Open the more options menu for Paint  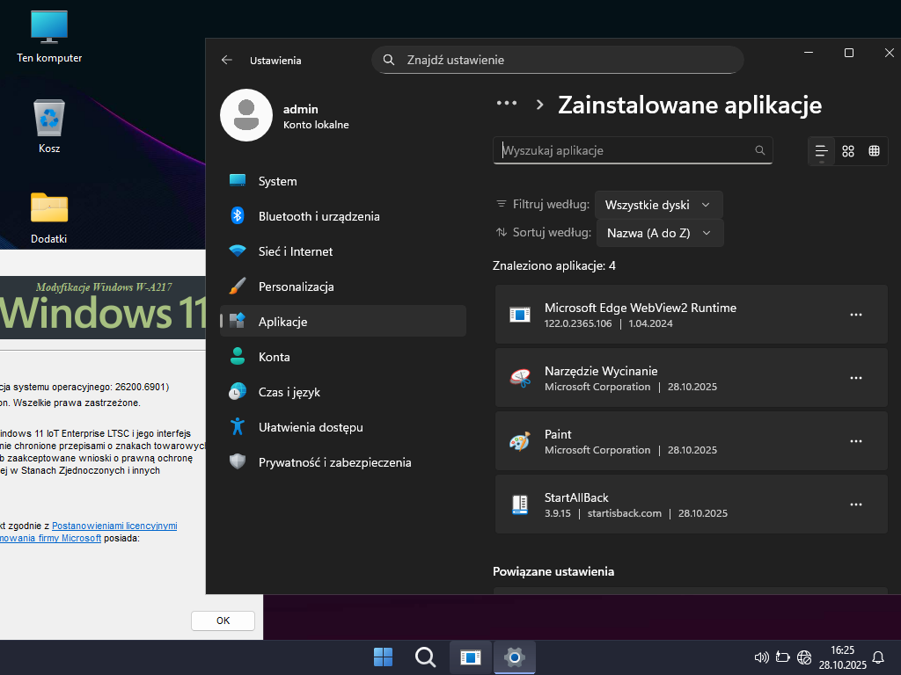tap(855, 441)
